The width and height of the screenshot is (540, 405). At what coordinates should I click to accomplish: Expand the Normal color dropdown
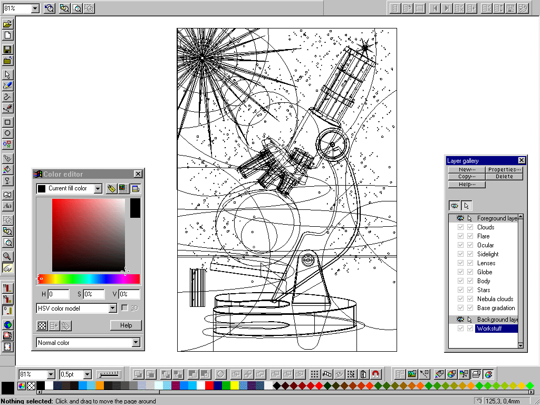pyautogui.click(x=136, y=342)
